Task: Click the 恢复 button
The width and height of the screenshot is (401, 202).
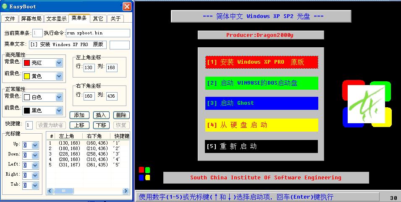Action: pyautogui.click(x=121, y=125)
